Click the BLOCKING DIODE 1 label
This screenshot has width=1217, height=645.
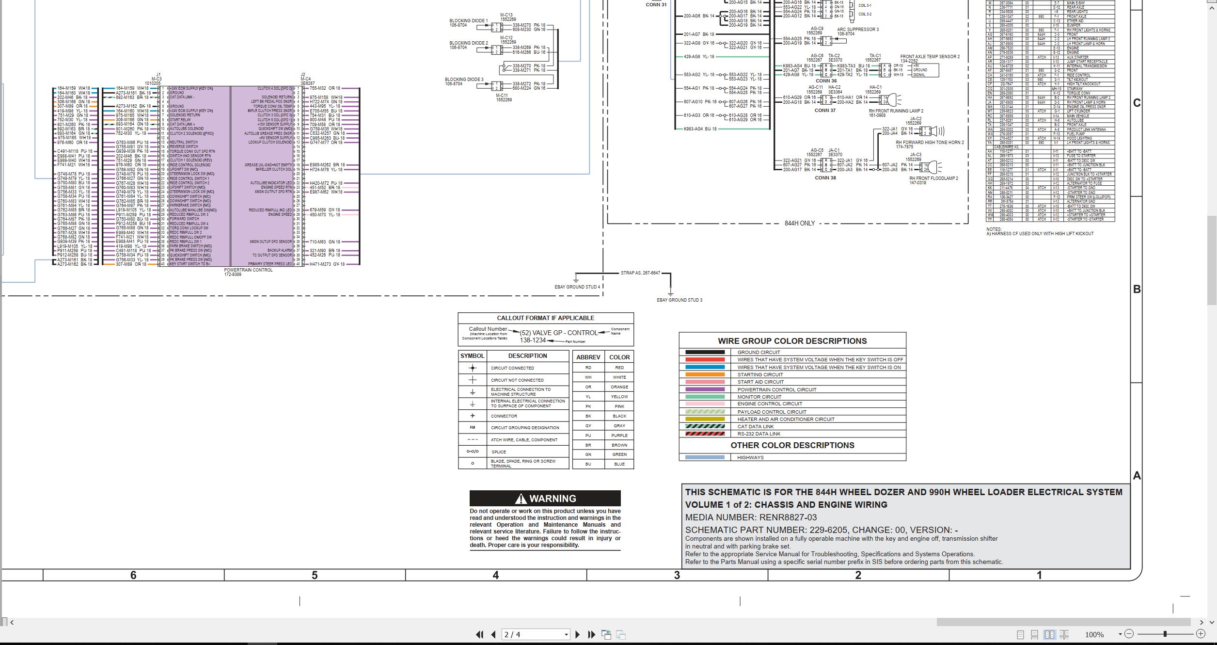click(x=469, y=21)
